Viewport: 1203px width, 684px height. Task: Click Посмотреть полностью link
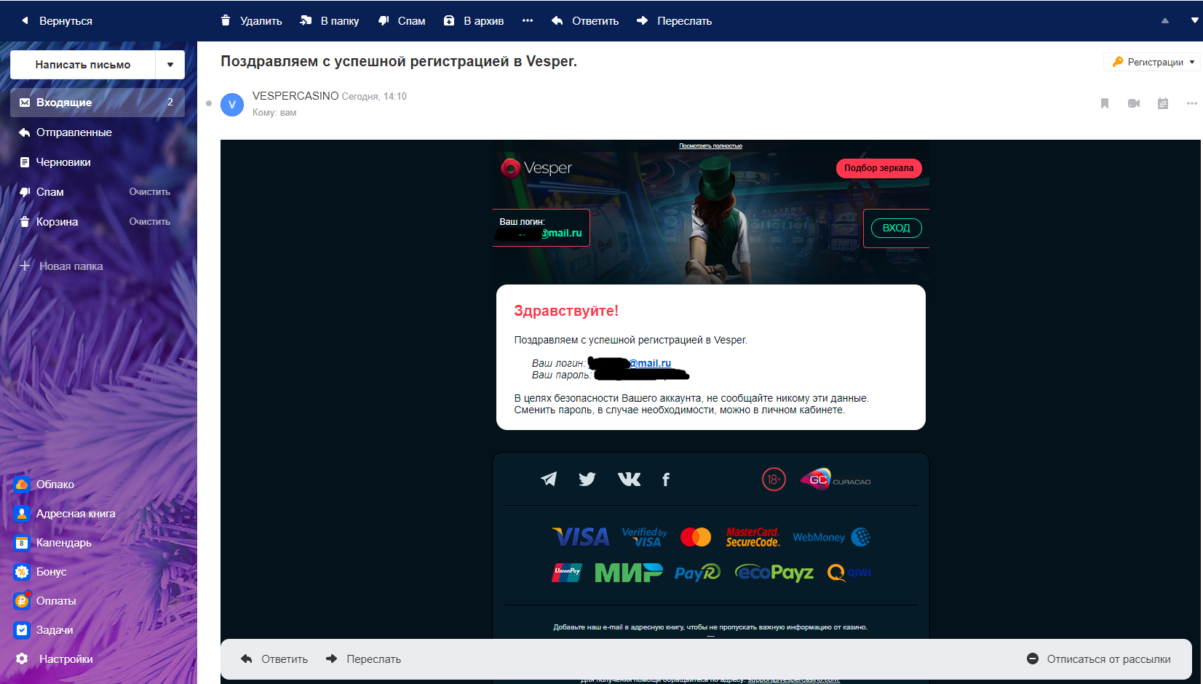711,146
